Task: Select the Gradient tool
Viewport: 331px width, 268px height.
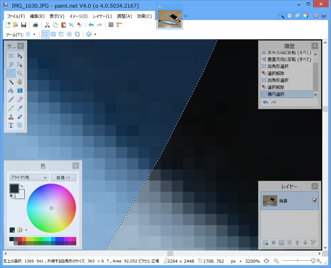Action: (20, 91)
